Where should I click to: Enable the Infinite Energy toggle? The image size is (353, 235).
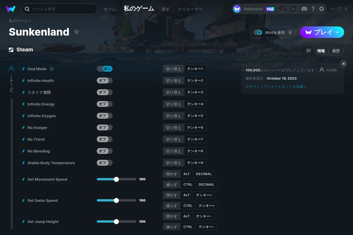pos(105,104)
